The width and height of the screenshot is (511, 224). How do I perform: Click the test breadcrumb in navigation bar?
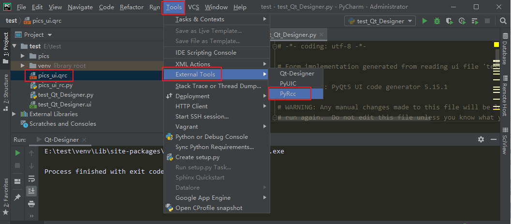(11, 21)
